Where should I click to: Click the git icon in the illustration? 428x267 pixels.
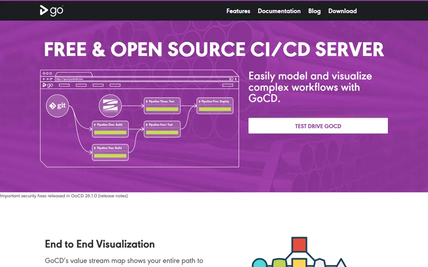pos(57,106)
